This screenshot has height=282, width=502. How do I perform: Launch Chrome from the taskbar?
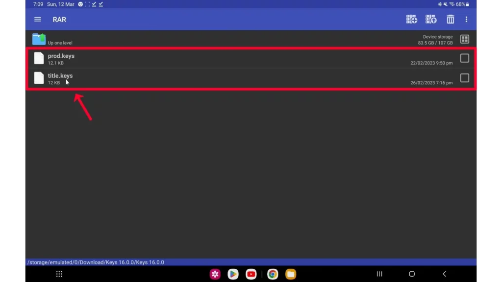tap(273, 274)
